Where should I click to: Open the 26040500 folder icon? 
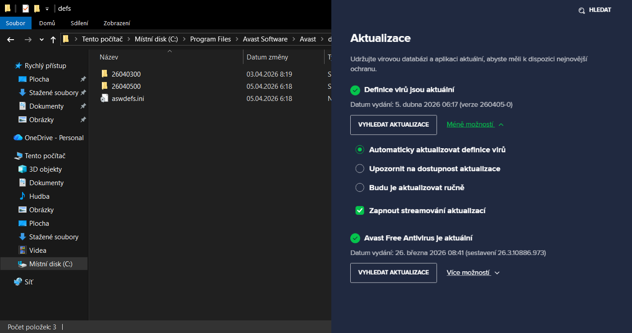tap(105, 86)
